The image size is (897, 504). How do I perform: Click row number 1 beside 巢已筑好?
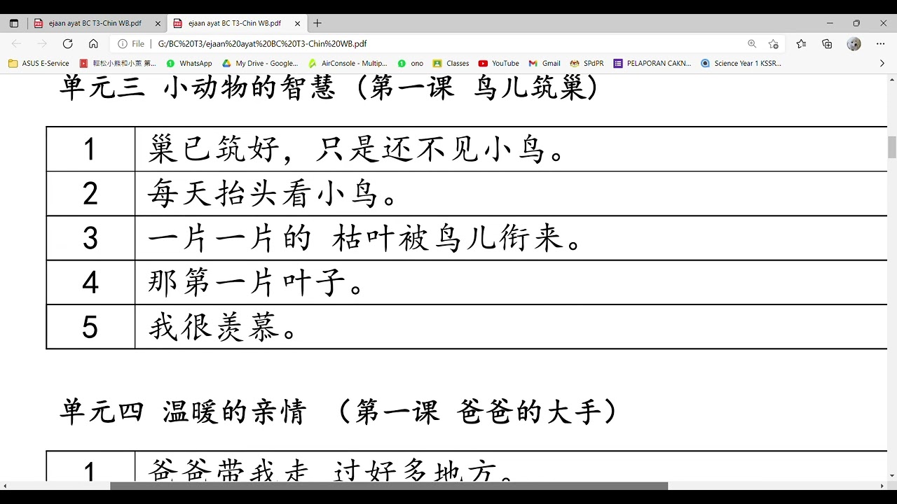[90, 150]
